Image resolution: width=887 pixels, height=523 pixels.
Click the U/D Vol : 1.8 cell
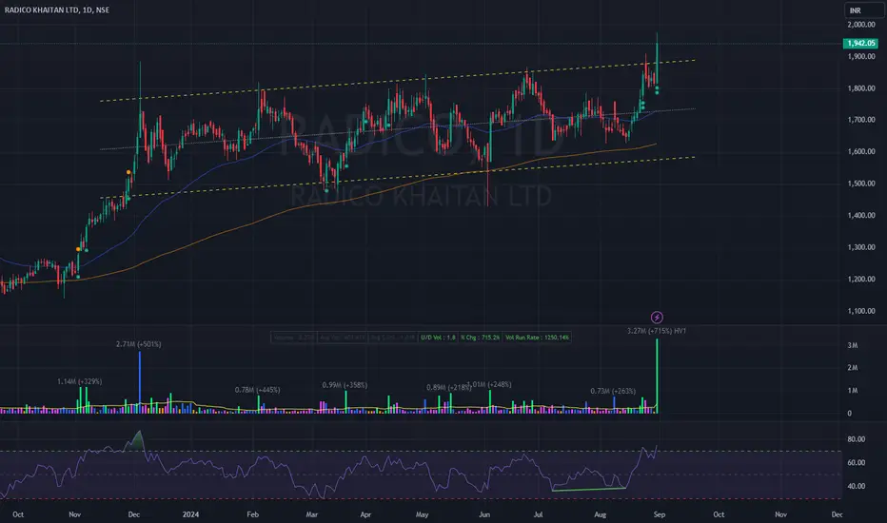click(x=439, y=338)
